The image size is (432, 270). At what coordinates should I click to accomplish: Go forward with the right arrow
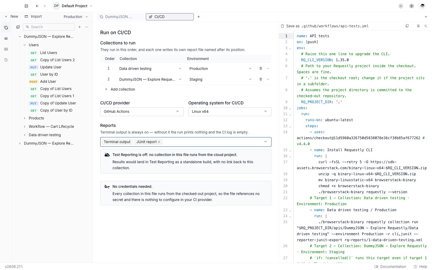[44, 6]
